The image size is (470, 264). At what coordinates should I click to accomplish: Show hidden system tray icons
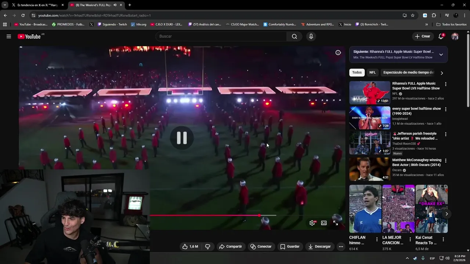point(407,258)
